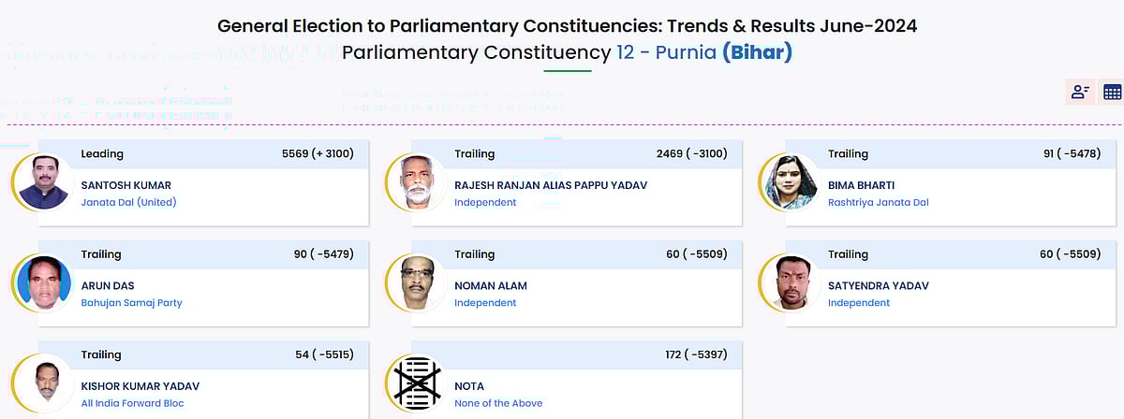The height and width of the screenshot is (419, 1124).
Task: Select Bima Bharti's portrait image
Action: [x=791, y=181]
